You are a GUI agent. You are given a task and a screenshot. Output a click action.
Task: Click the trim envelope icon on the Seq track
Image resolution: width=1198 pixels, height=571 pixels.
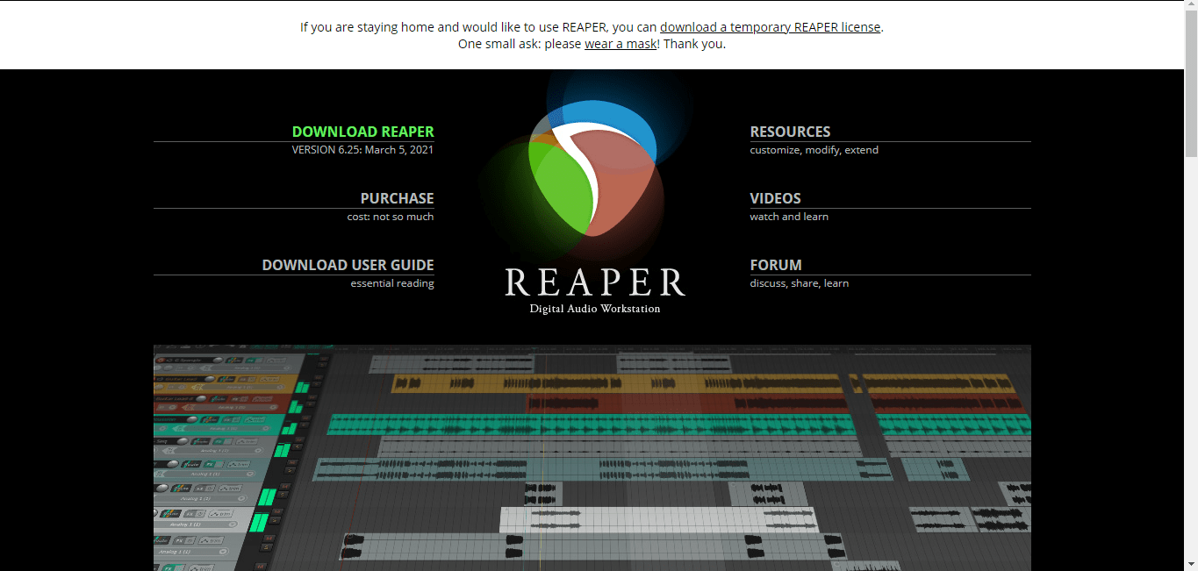pyautogui.click(x=247, y=441)
